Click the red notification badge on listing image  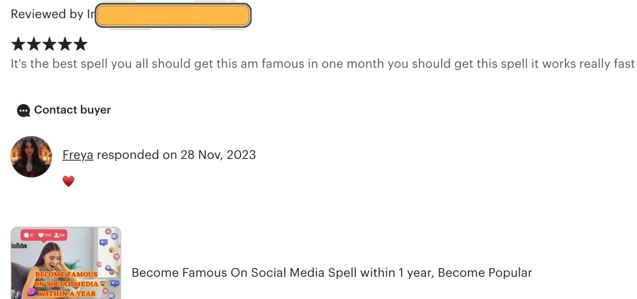[44, 235]
